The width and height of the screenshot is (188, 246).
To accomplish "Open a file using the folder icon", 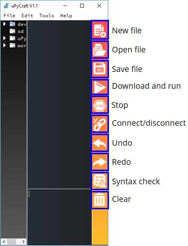I will (x=100, y=49).
